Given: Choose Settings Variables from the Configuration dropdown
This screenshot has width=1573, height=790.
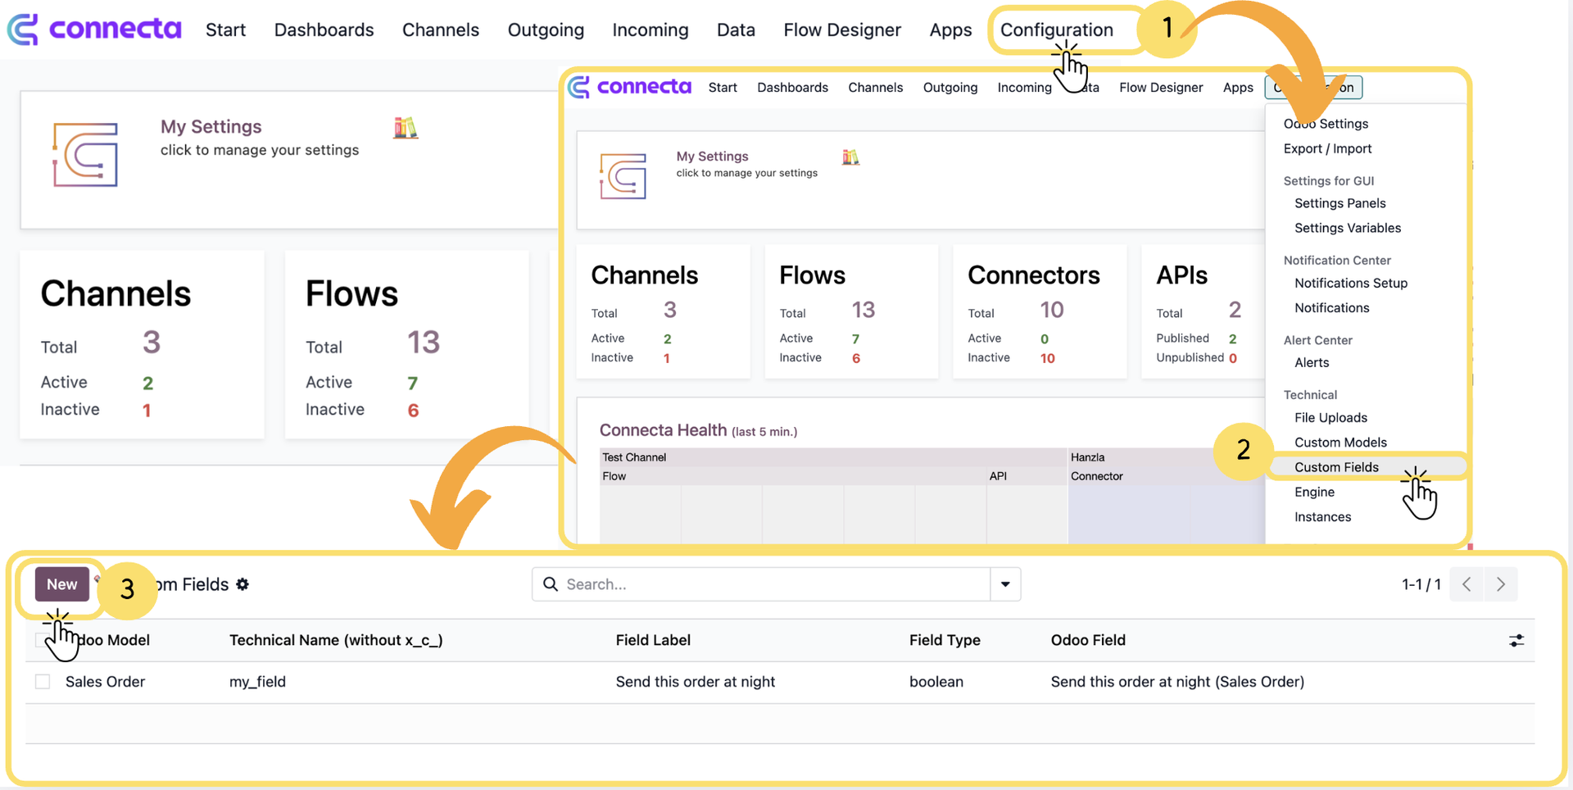Looking at the screenshot, I should tap(1348, 228).
